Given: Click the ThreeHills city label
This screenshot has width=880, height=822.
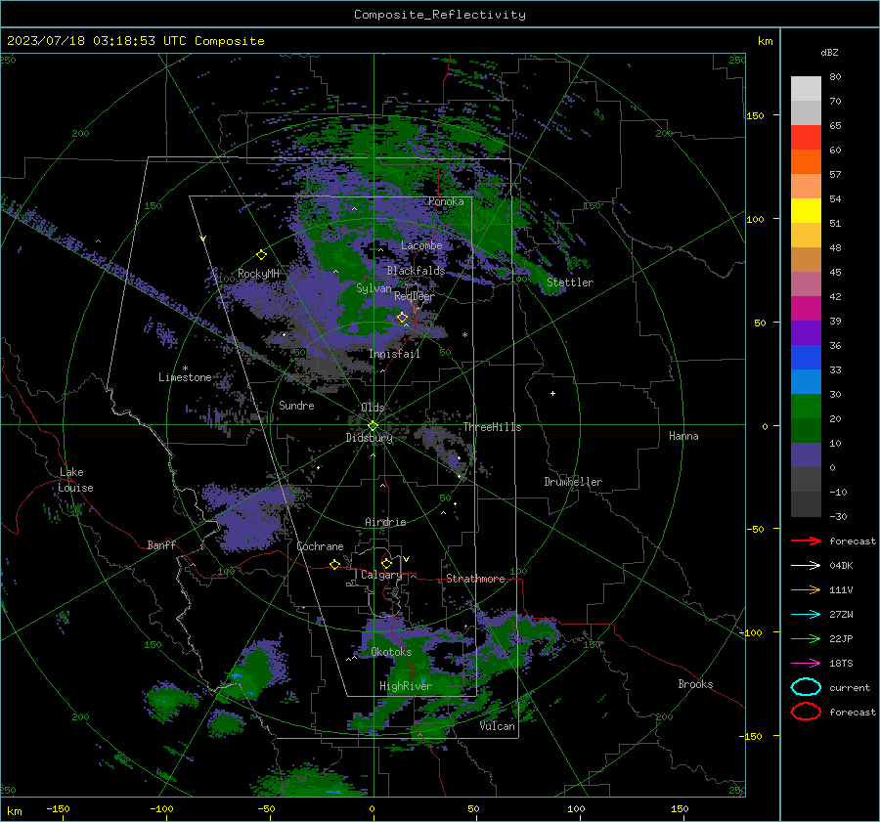Looking at the screenshot, I should pyautogui.click(x=492, y=427).
